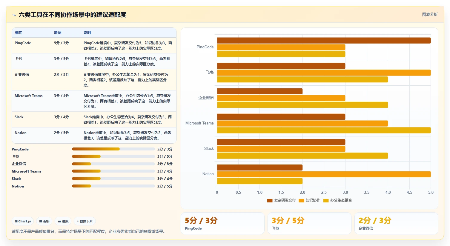Click the Notion 知识协作 bar in chart
The width and height of the screenshot is (450, 246).
coord(324,174)
